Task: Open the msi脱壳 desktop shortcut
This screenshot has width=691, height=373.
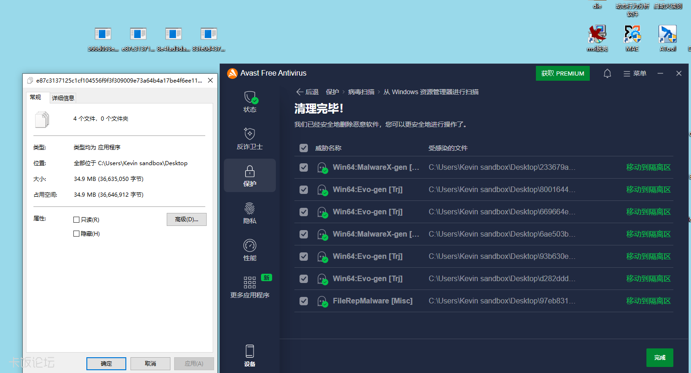Action: 597,38
